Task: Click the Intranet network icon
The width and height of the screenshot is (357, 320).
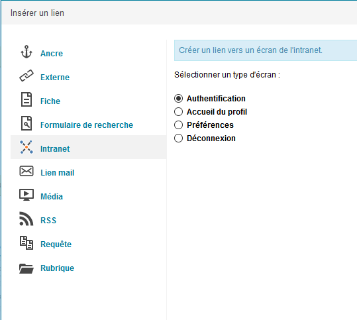Action: [x=26, y=147]
